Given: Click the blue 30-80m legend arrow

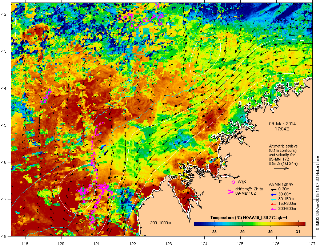Looking at the screenshot, I should point(273,194).
